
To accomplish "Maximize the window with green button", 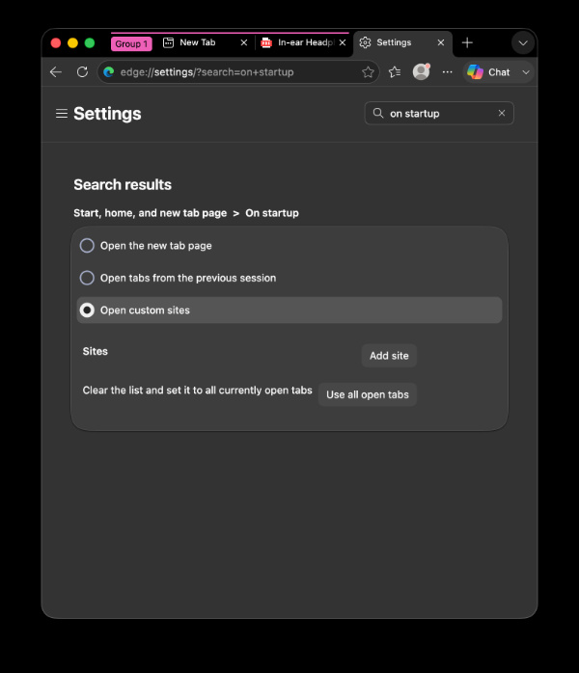I will click(x=90, y=43).
